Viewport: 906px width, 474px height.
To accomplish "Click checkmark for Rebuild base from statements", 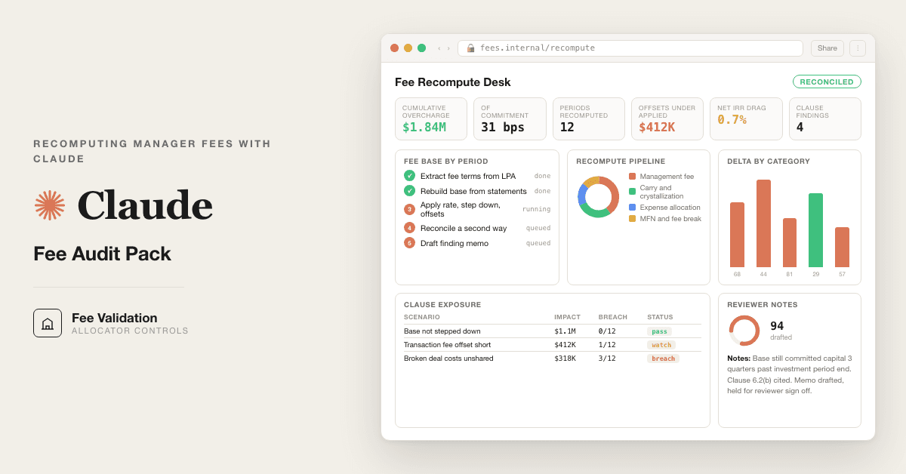I will [x=409, y=191].
